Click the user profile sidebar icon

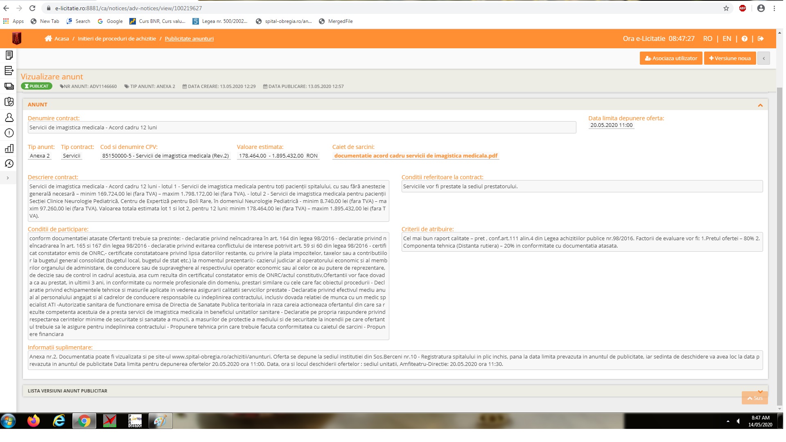click(x=9, y=117)
